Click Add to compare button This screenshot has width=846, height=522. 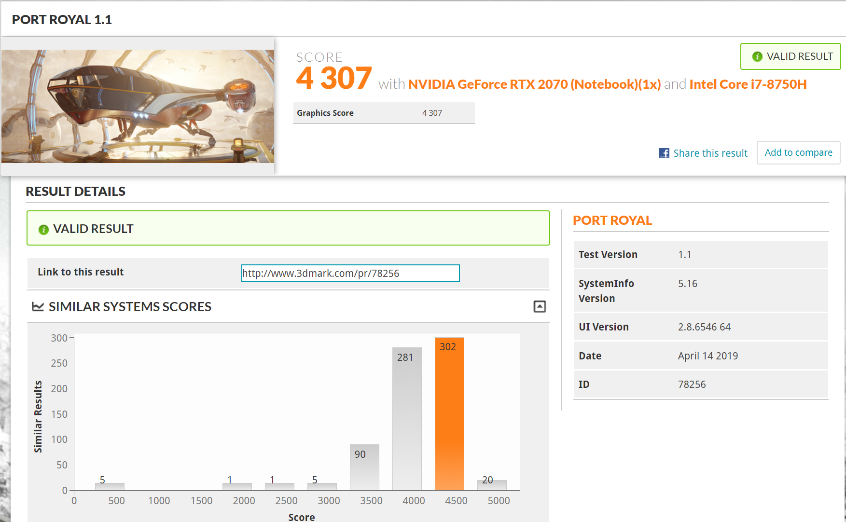[798, 152]
